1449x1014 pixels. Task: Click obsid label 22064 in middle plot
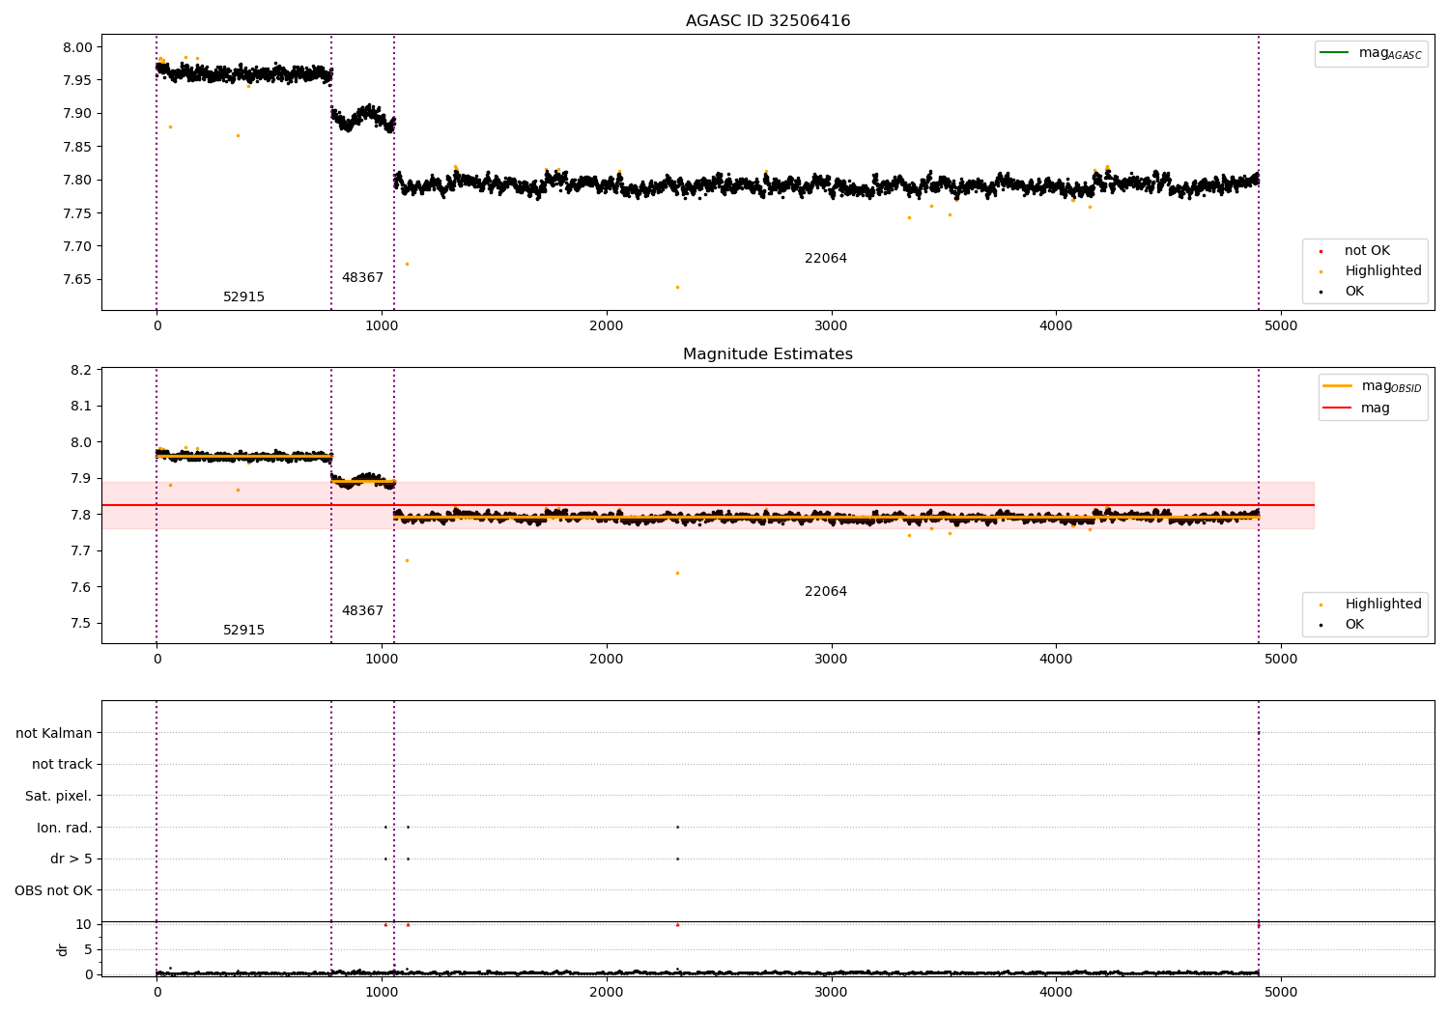pyautogui.click(x=826, y=592)
